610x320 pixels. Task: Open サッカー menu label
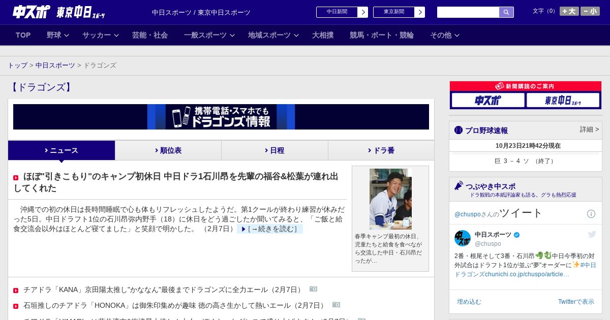coord(97,35)
